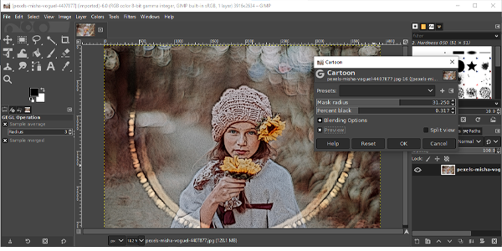
Task: Open the layer Mode Normal dropdown
Action: click(x=471, y=142)
